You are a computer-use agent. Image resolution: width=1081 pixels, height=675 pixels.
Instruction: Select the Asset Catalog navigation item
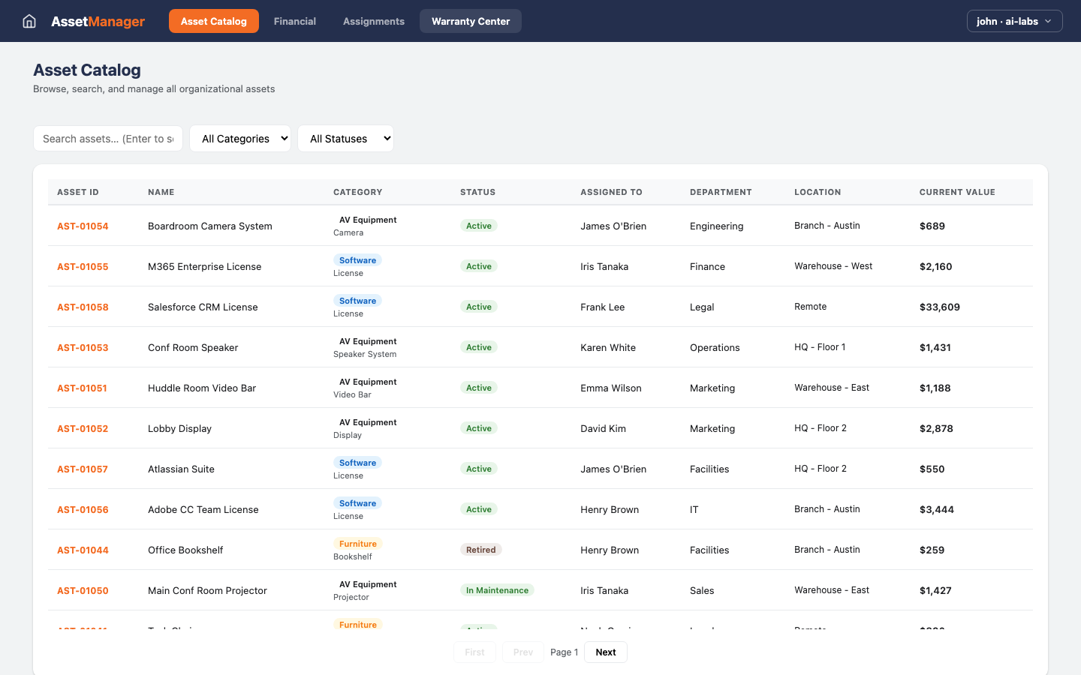213,21
